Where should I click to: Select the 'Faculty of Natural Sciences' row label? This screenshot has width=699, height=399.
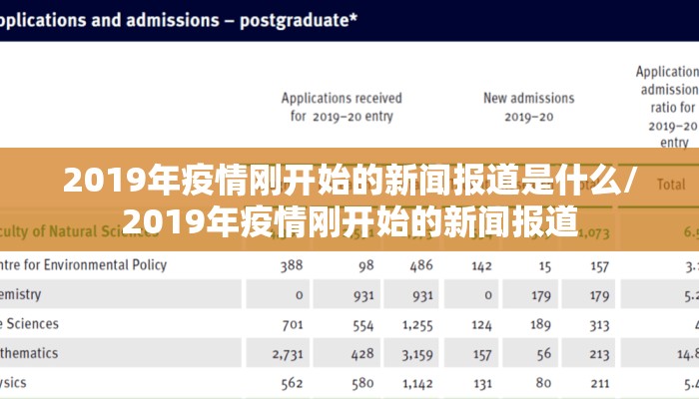click(79, 231)
